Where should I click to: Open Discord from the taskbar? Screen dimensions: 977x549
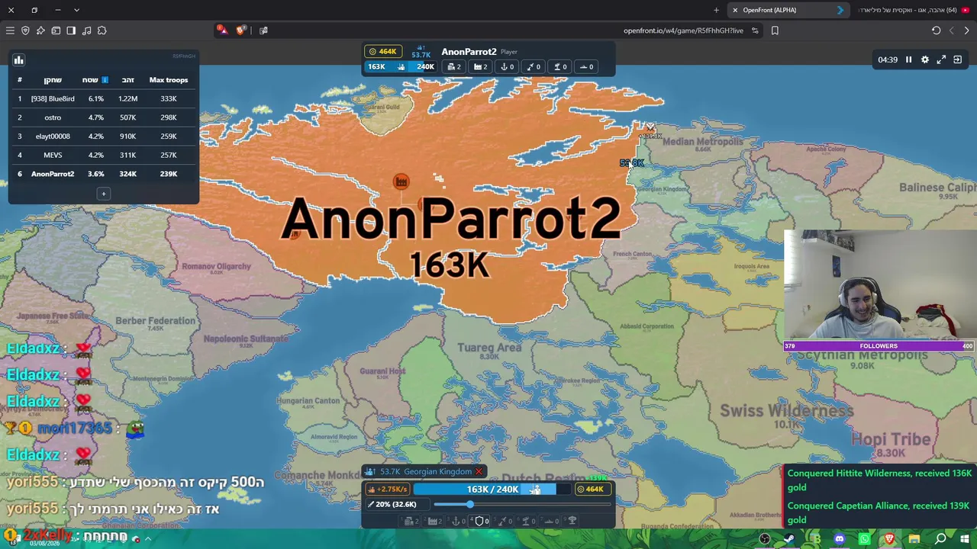click(x=840, y=539)
